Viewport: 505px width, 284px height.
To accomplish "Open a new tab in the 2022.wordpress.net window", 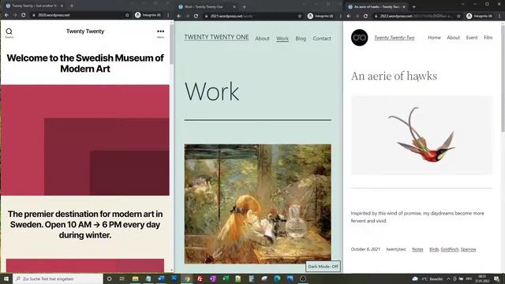I will [x=413, y=7].
